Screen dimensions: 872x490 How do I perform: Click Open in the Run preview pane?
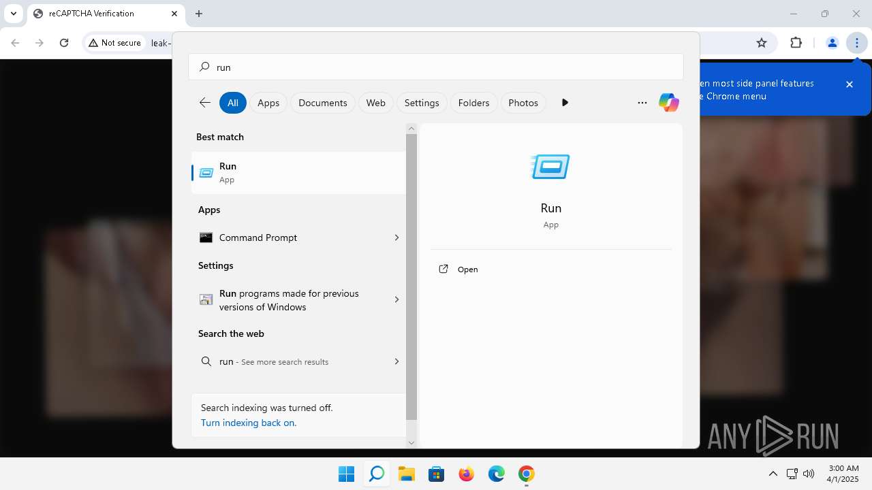pos(468,269)
